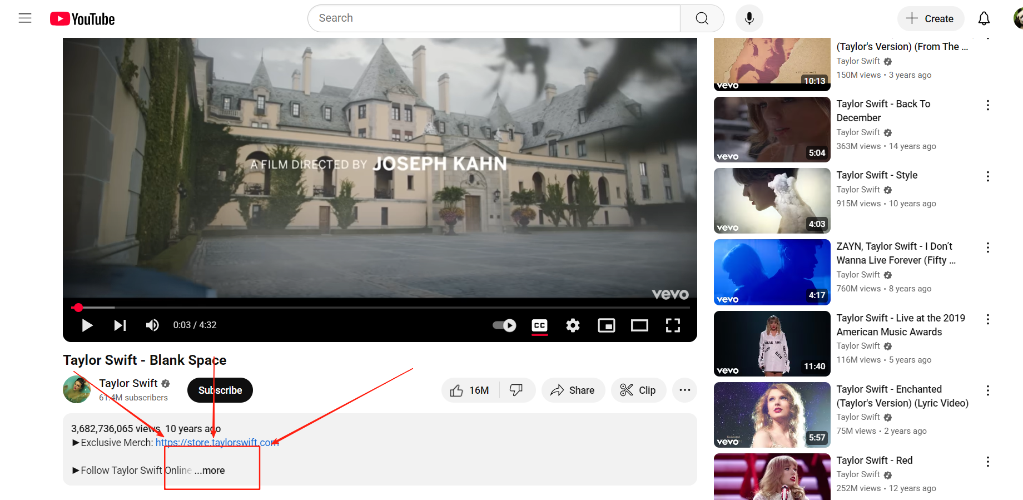This screenshot has width=1023, height=500.
Task: Select the 'Taylor Swift - Red' video title
Action: click(875, 461)
